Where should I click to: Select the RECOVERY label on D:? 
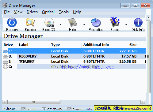tap(28, 56)
